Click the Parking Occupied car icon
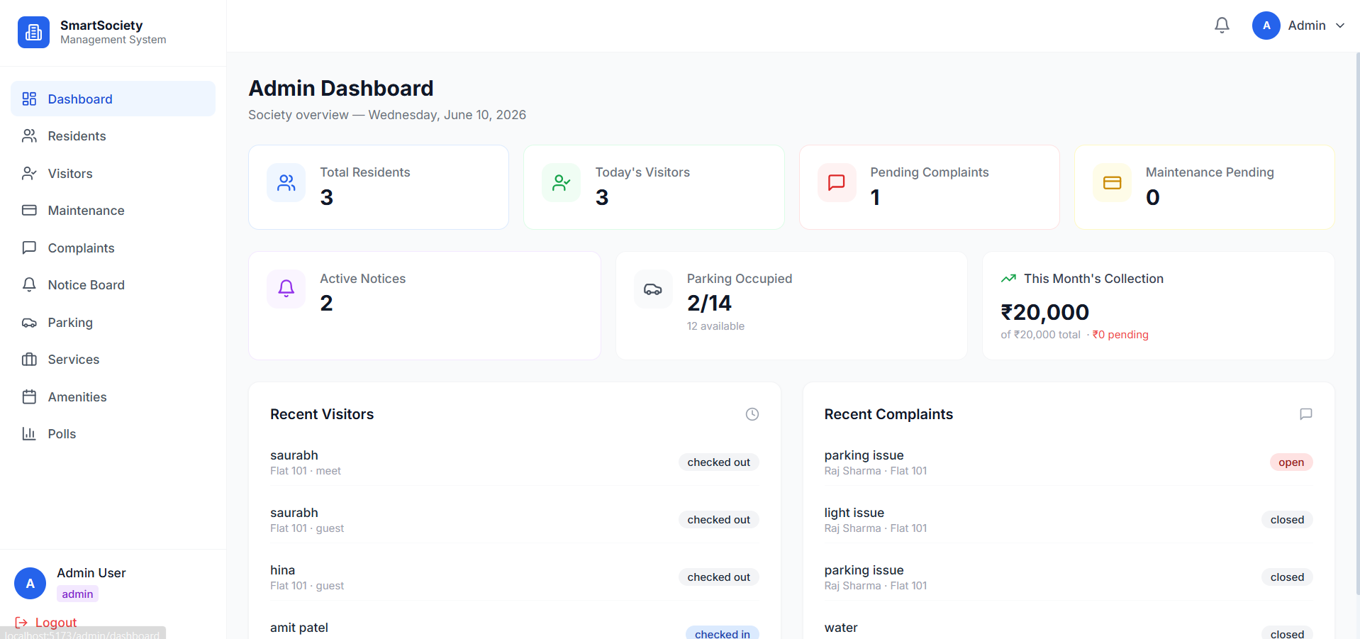This screenshot has width=1360, height=639. (653, 289)
